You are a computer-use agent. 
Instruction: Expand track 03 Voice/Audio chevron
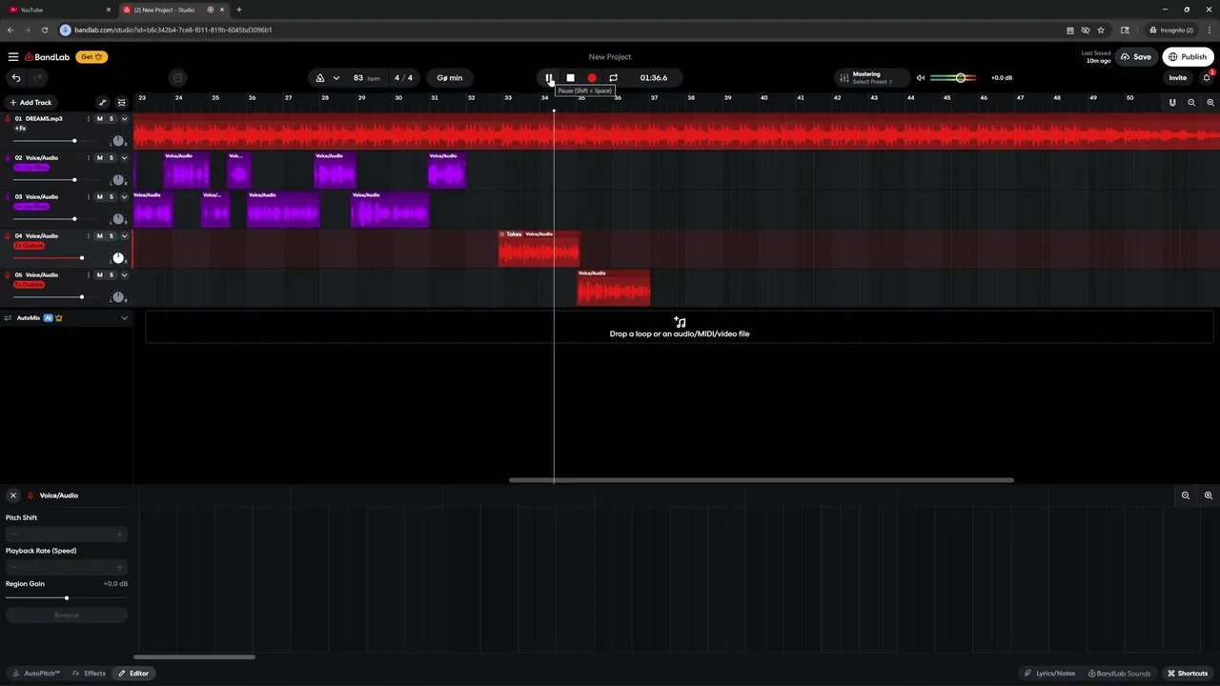click(x=124, y=197)
